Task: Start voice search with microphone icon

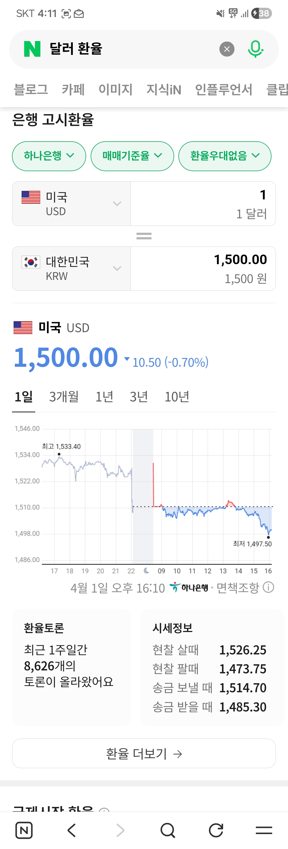Action: click(x=255, y=49)
